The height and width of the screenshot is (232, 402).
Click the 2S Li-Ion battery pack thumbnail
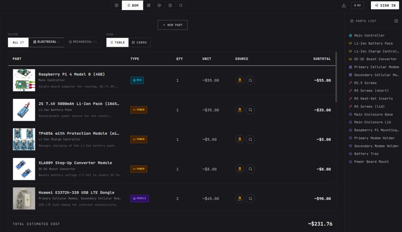tap(24, 110)
